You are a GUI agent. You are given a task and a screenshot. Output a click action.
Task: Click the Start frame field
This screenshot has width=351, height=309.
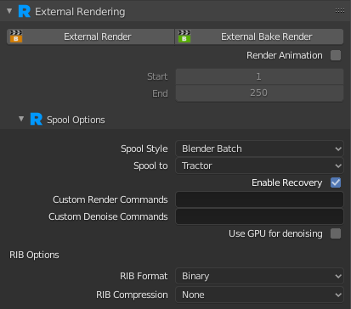point(259,76)
